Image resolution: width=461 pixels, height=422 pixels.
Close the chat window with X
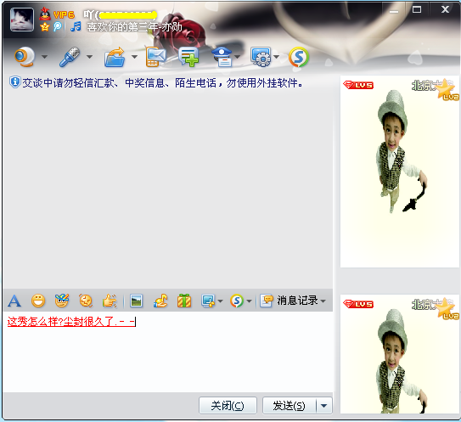pyautogui.click(x=445, y=9)
